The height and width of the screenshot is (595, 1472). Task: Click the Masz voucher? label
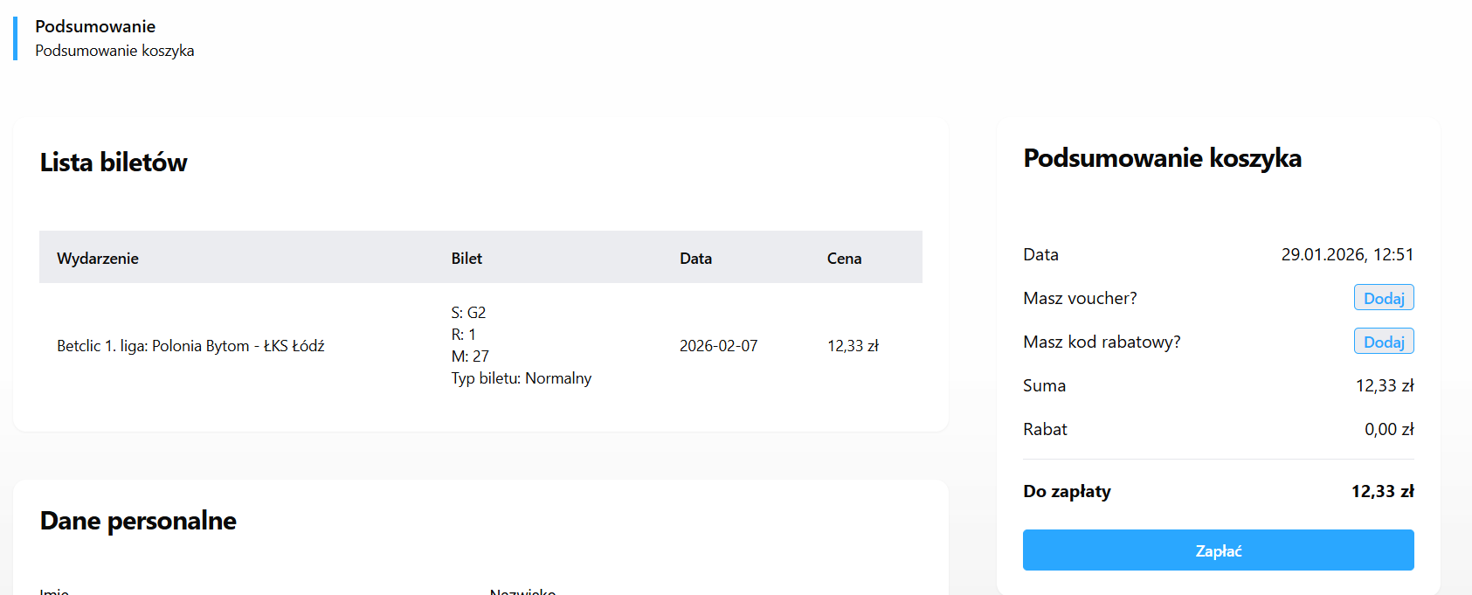pyautogui.click(x=1080, y=298)
